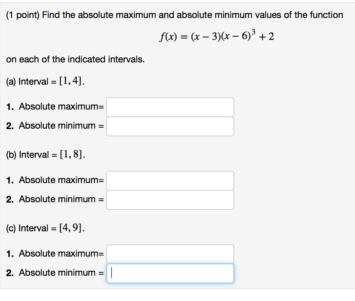Click the highlighted answer field at the bottom
The width and height of the screenshot is (355, 301).
pos(171,273)
